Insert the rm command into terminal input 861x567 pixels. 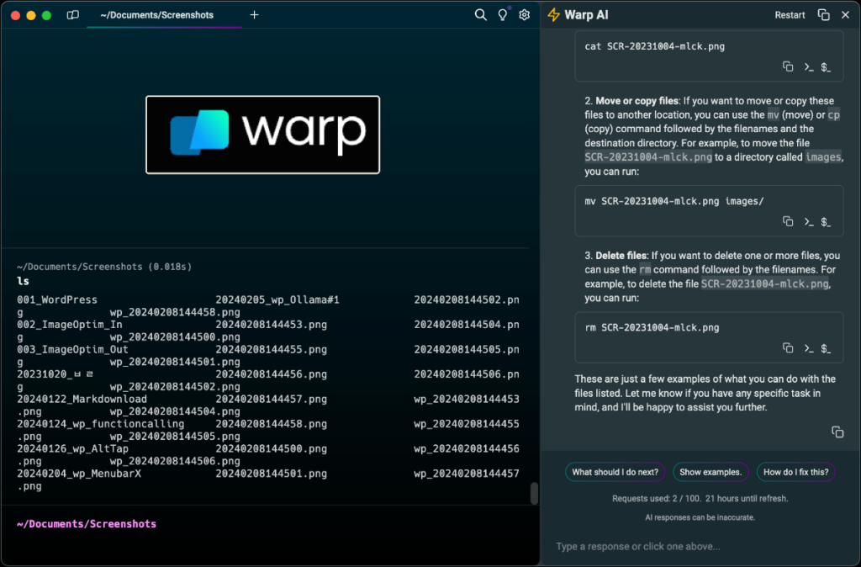(x=827, y=347)
